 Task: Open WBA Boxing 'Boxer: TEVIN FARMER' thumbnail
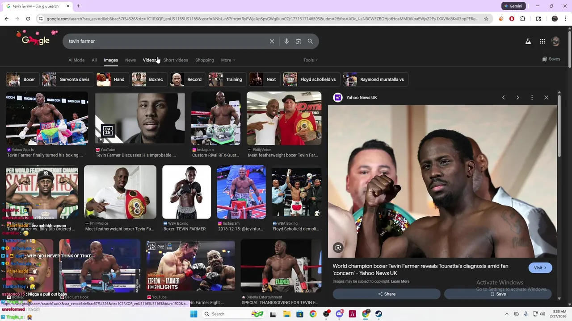tap(186, 192)
